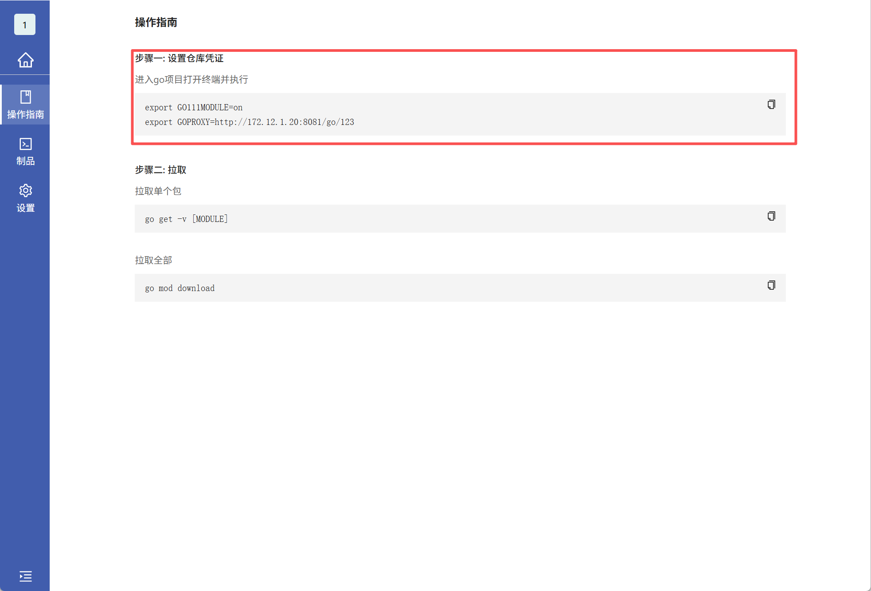Copy the go get -v command
Screen dimensions: 871x591
click(771, 216)
